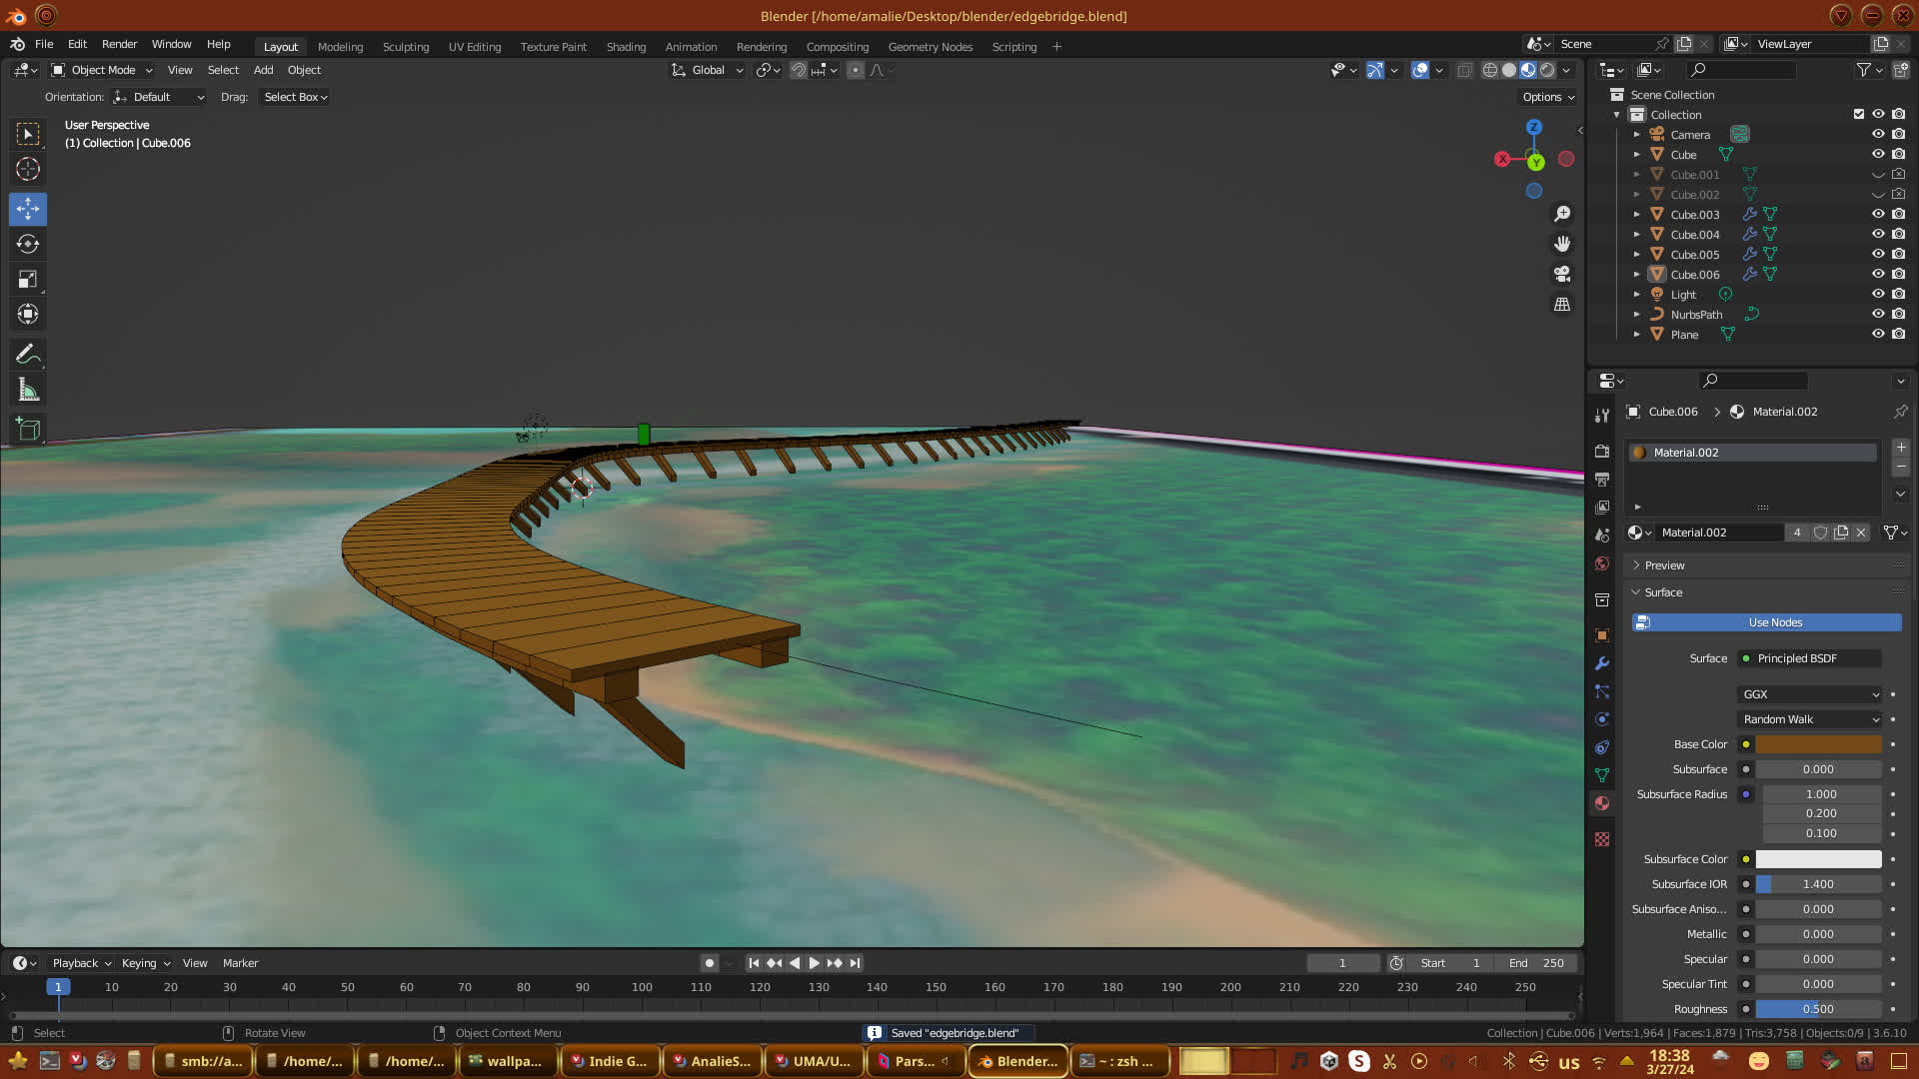Toggle camera view in the viewport
1919x1079 pixels.
point(1562,274)
